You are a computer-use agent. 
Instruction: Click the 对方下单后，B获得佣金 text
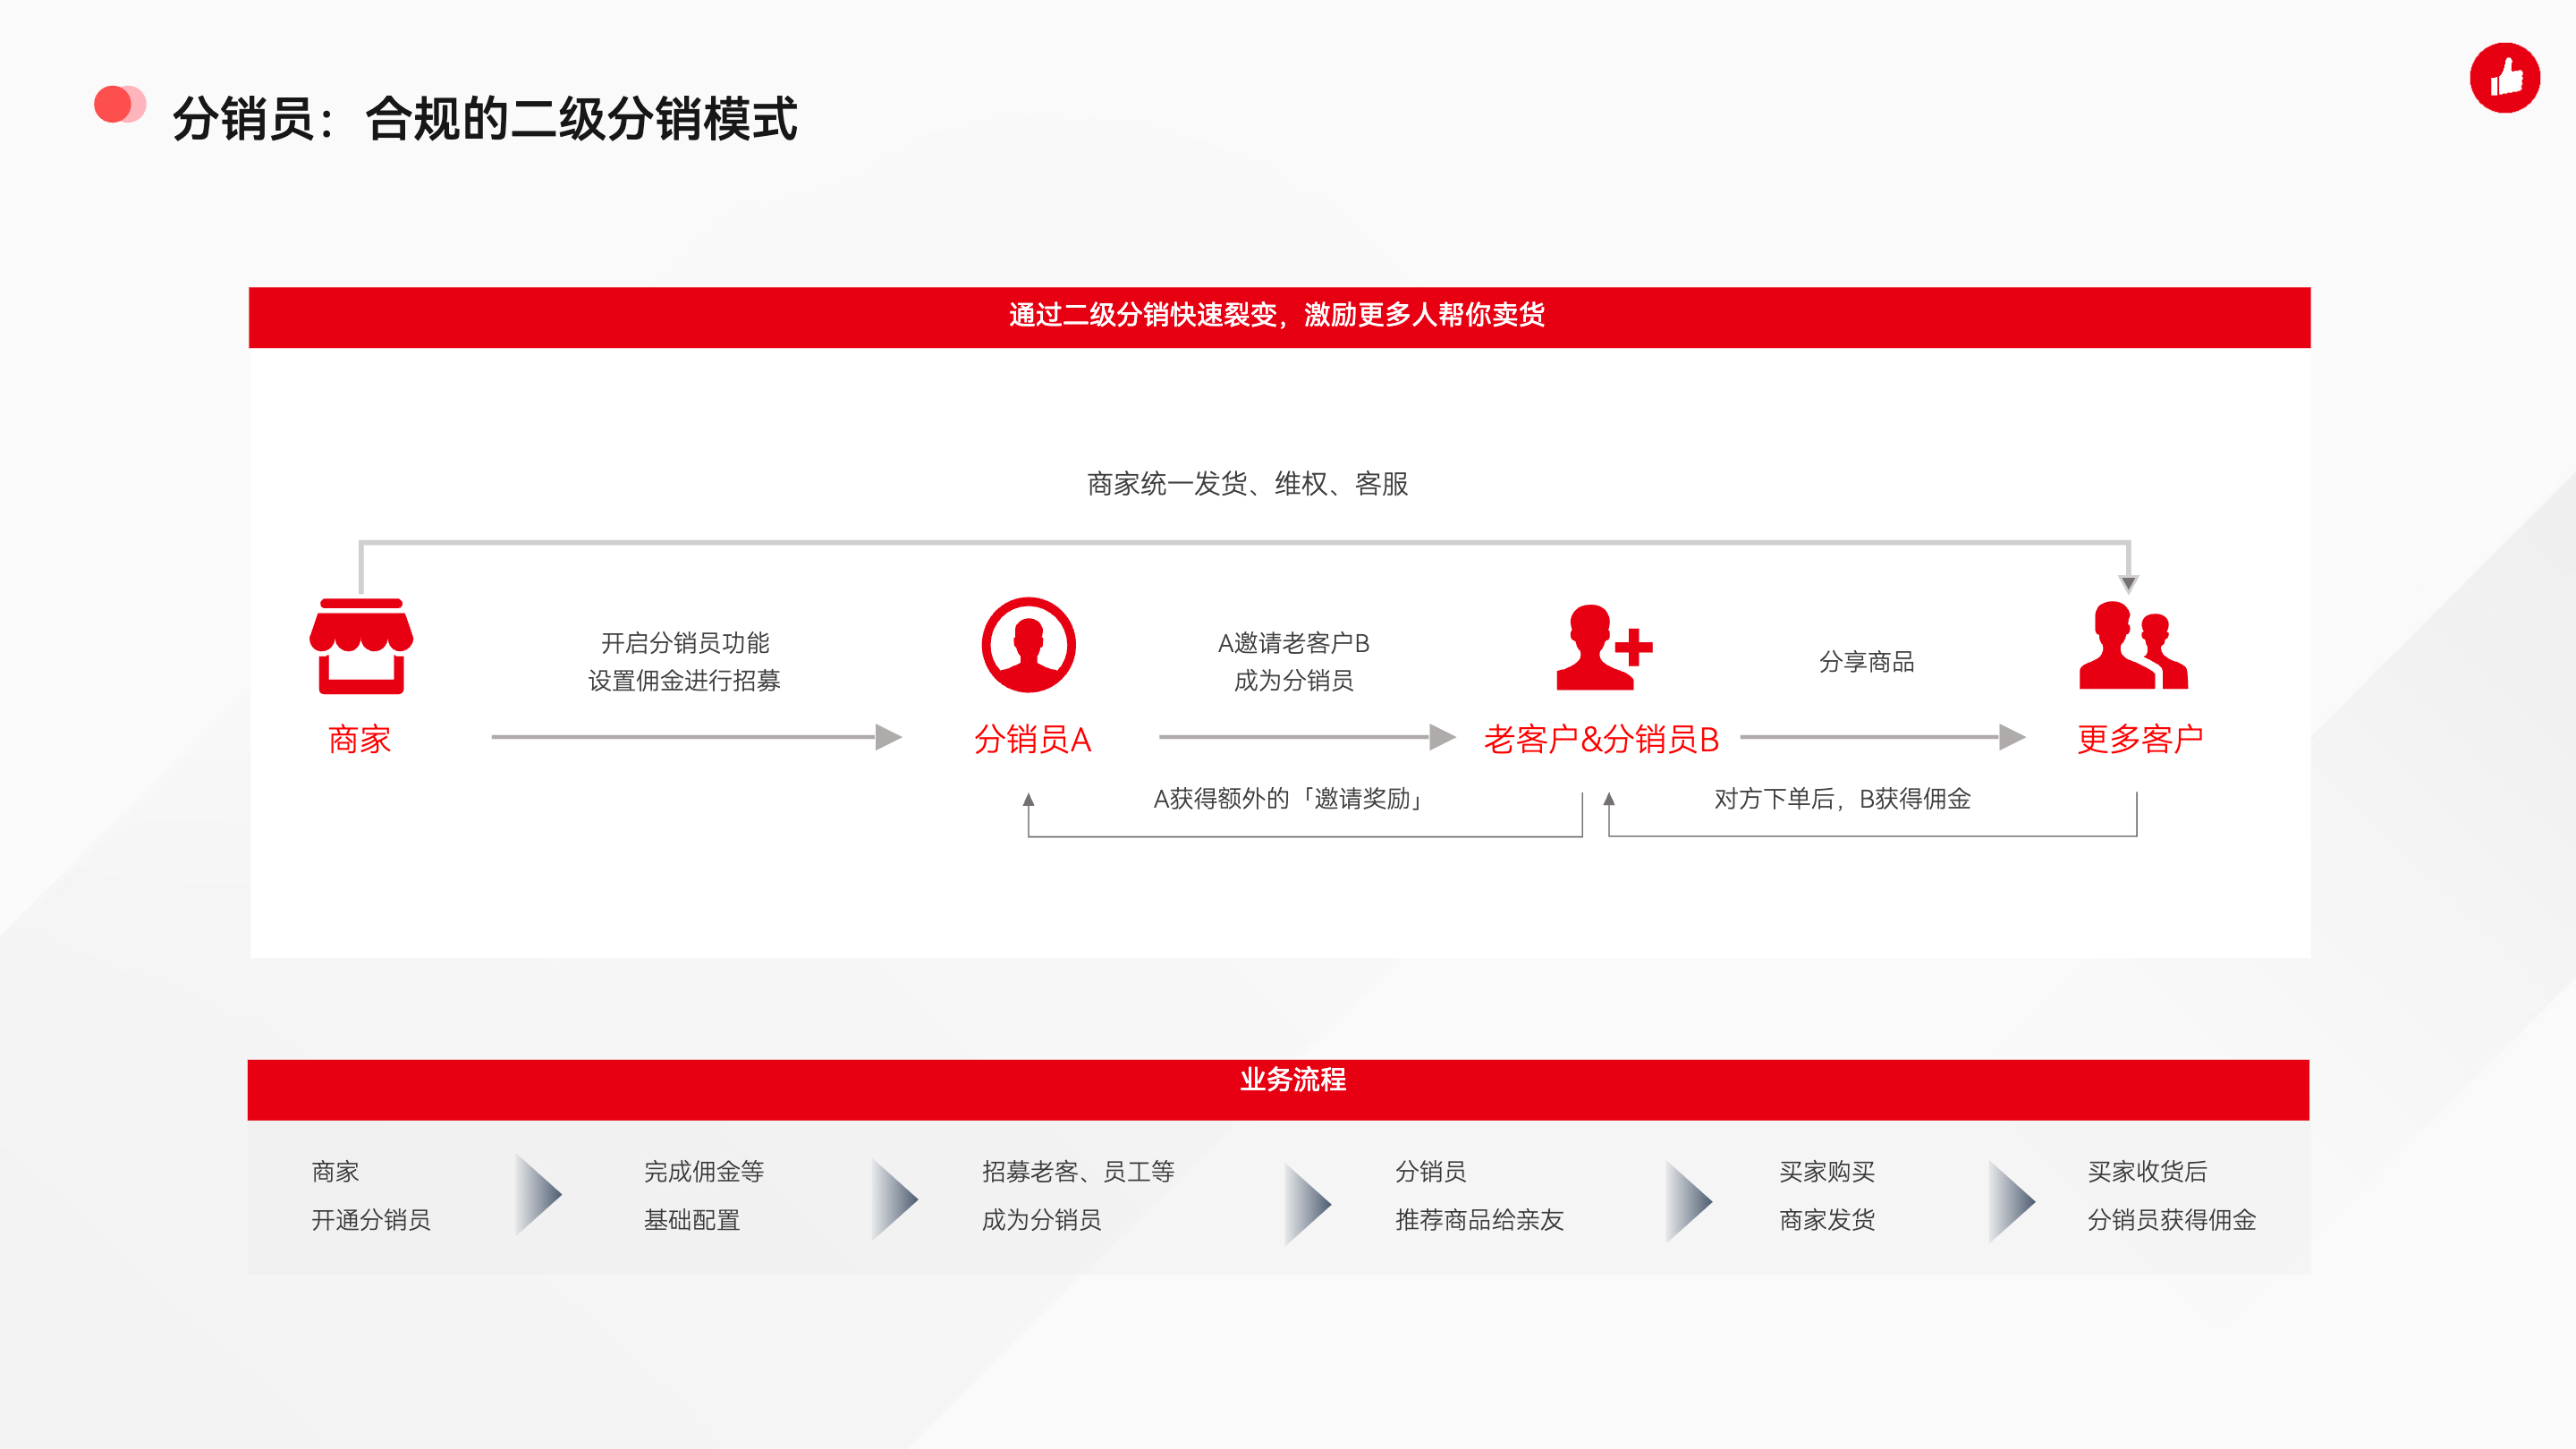click(x=1842, y=799)
